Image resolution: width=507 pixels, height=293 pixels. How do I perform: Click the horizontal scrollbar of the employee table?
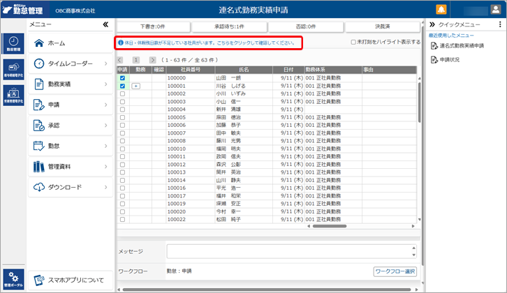(328, 226)
